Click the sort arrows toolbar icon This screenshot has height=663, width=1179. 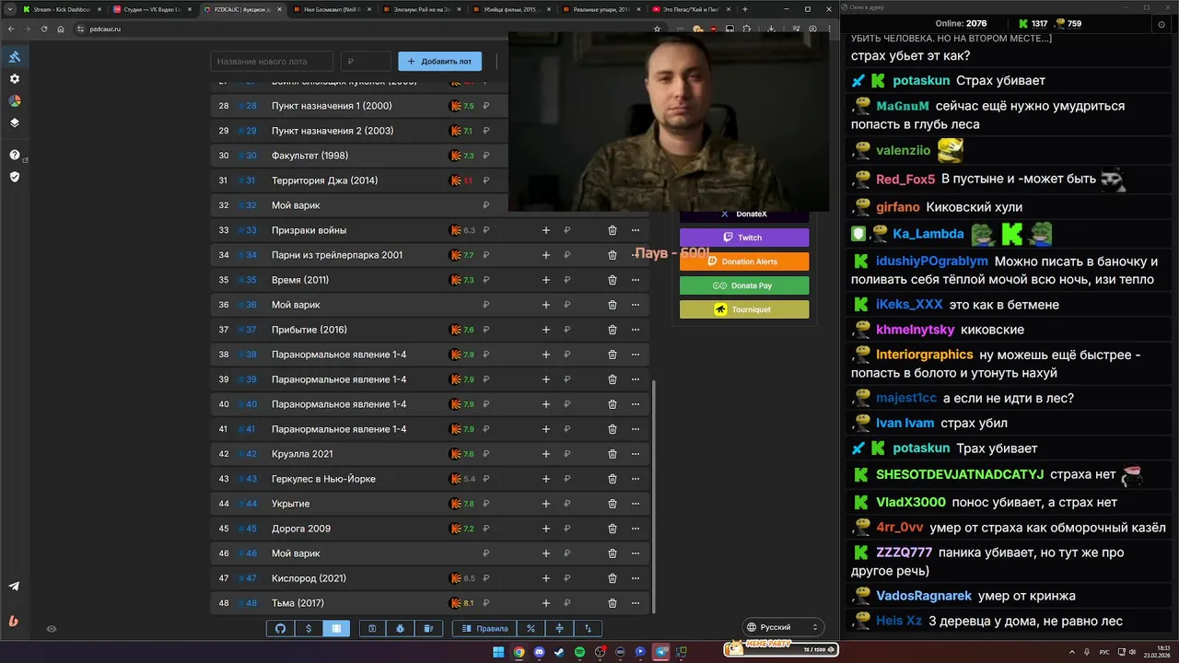[588, 628]
